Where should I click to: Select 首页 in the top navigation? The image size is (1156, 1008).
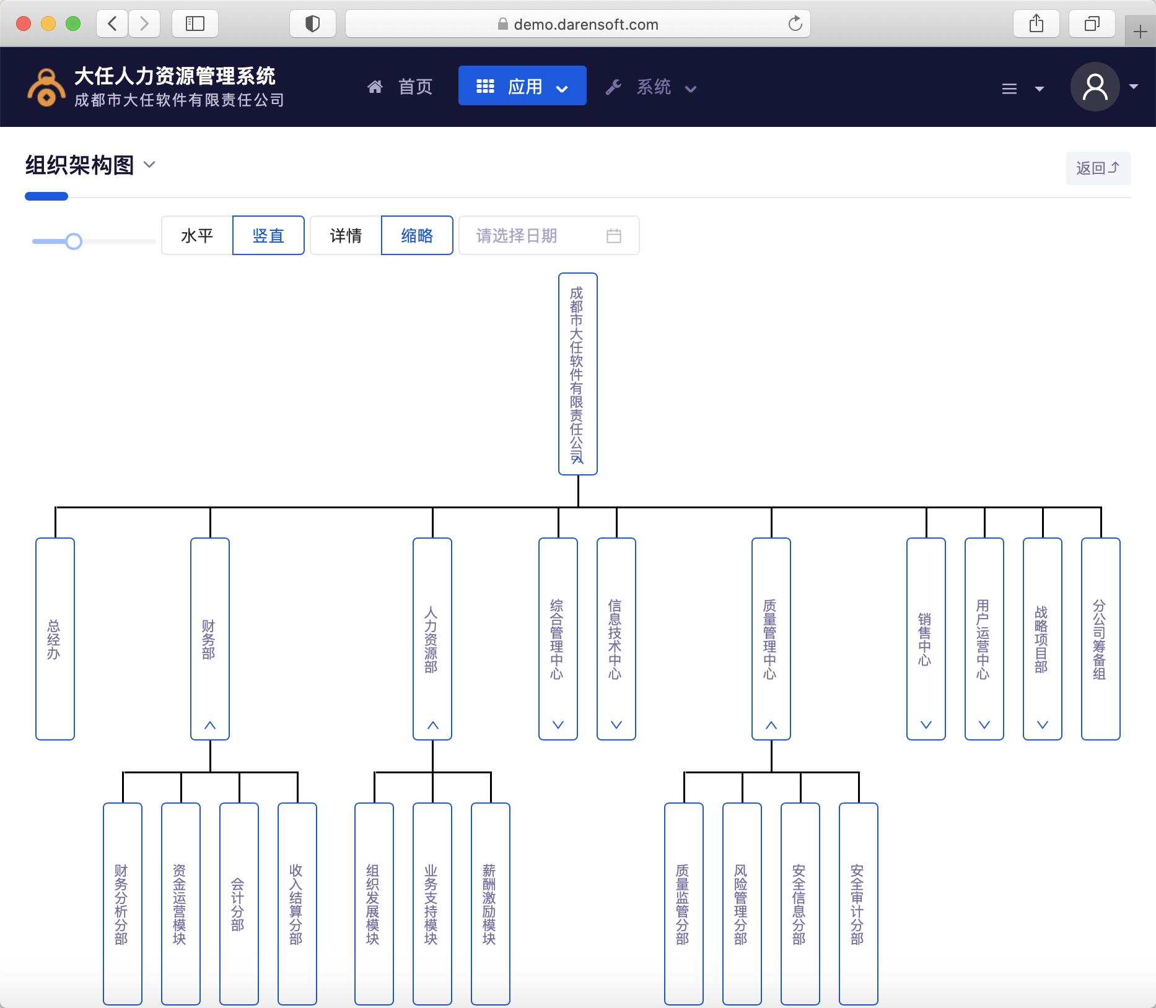click(x=414, y=87)
